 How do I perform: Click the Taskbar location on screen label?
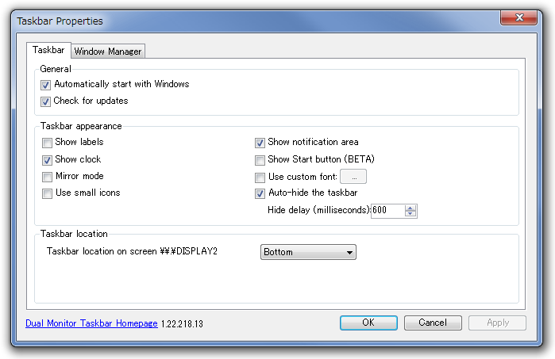tap(132, 251)
